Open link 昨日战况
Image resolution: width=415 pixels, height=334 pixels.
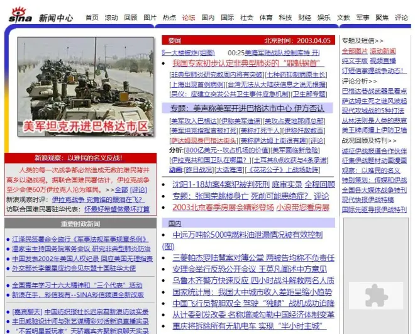point(199,170)
